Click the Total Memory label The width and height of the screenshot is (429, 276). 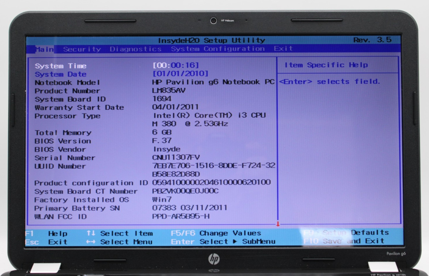pyautogui.click(x=63, y=133)
